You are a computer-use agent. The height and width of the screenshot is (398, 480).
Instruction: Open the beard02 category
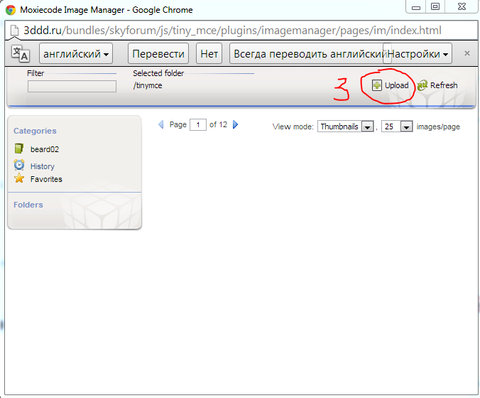click(x=45, y=149)
